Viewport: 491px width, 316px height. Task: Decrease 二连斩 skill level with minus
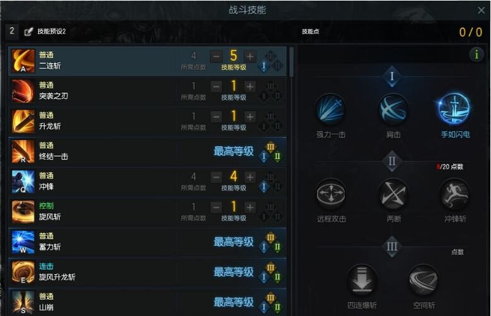[x=216, y=56]
